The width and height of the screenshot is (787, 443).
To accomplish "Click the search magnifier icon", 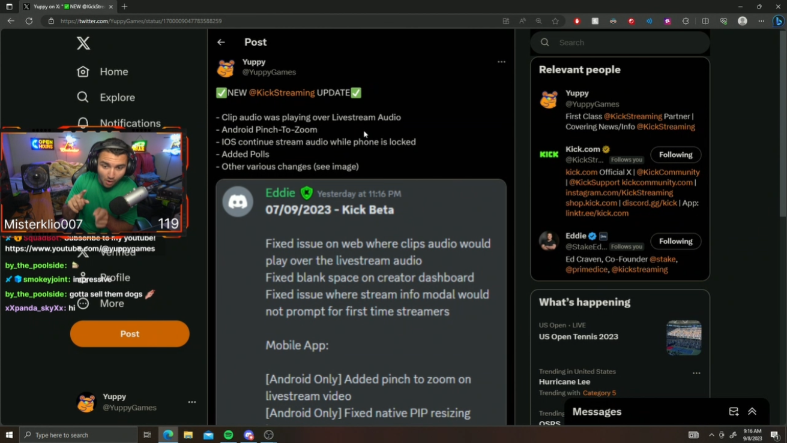I will coord(545,43).
